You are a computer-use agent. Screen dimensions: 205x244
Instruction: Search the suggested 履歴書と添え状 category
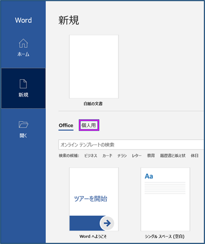pyautogui.click(x=172, y=156)
